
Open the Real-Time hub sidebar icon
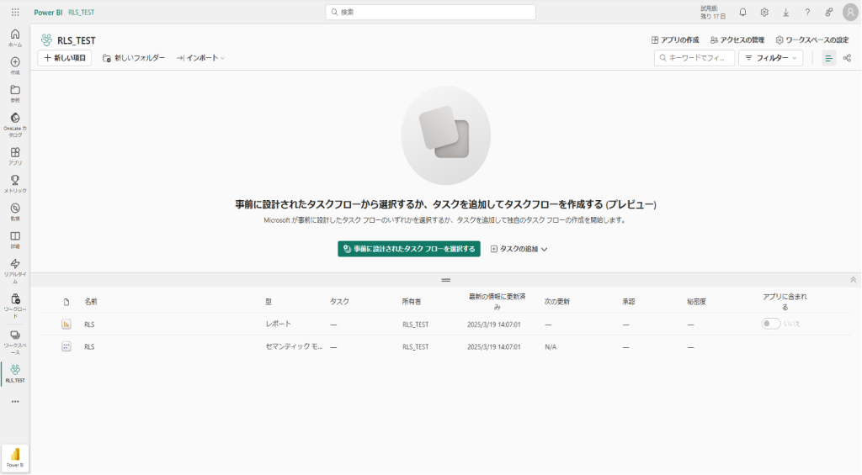[x=15, y=268]
